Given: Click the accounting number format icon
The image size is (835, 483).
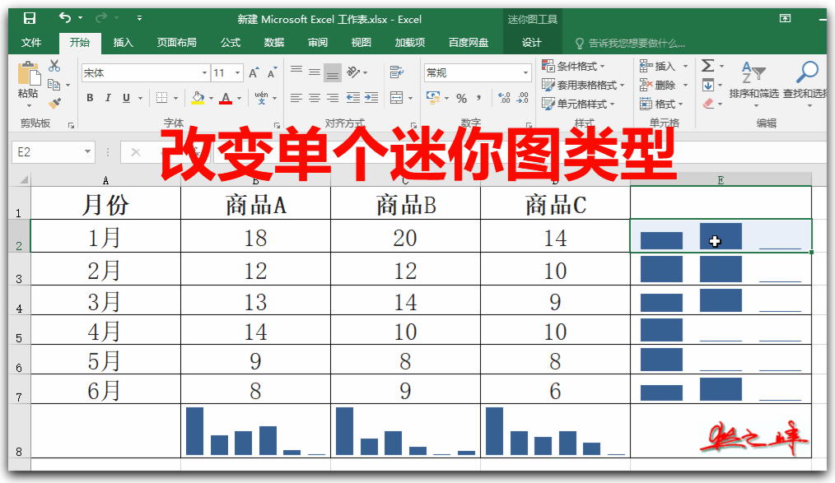Looking at the screenshot, I should click(433, 97).
